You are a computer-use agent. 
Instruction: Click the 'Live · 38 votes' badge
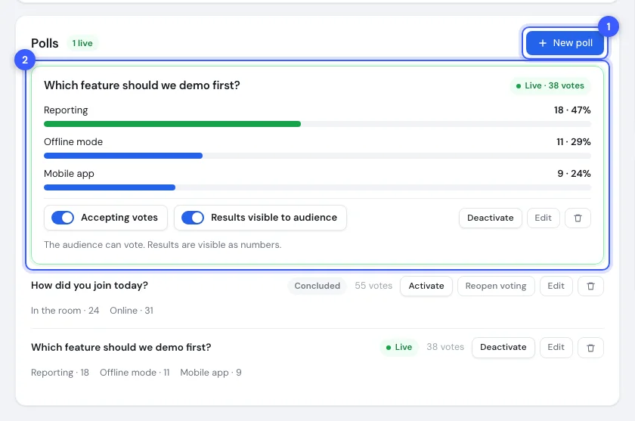pos(550,86)
